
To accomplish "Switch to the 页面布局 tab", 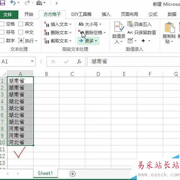I will pos(130,14).
